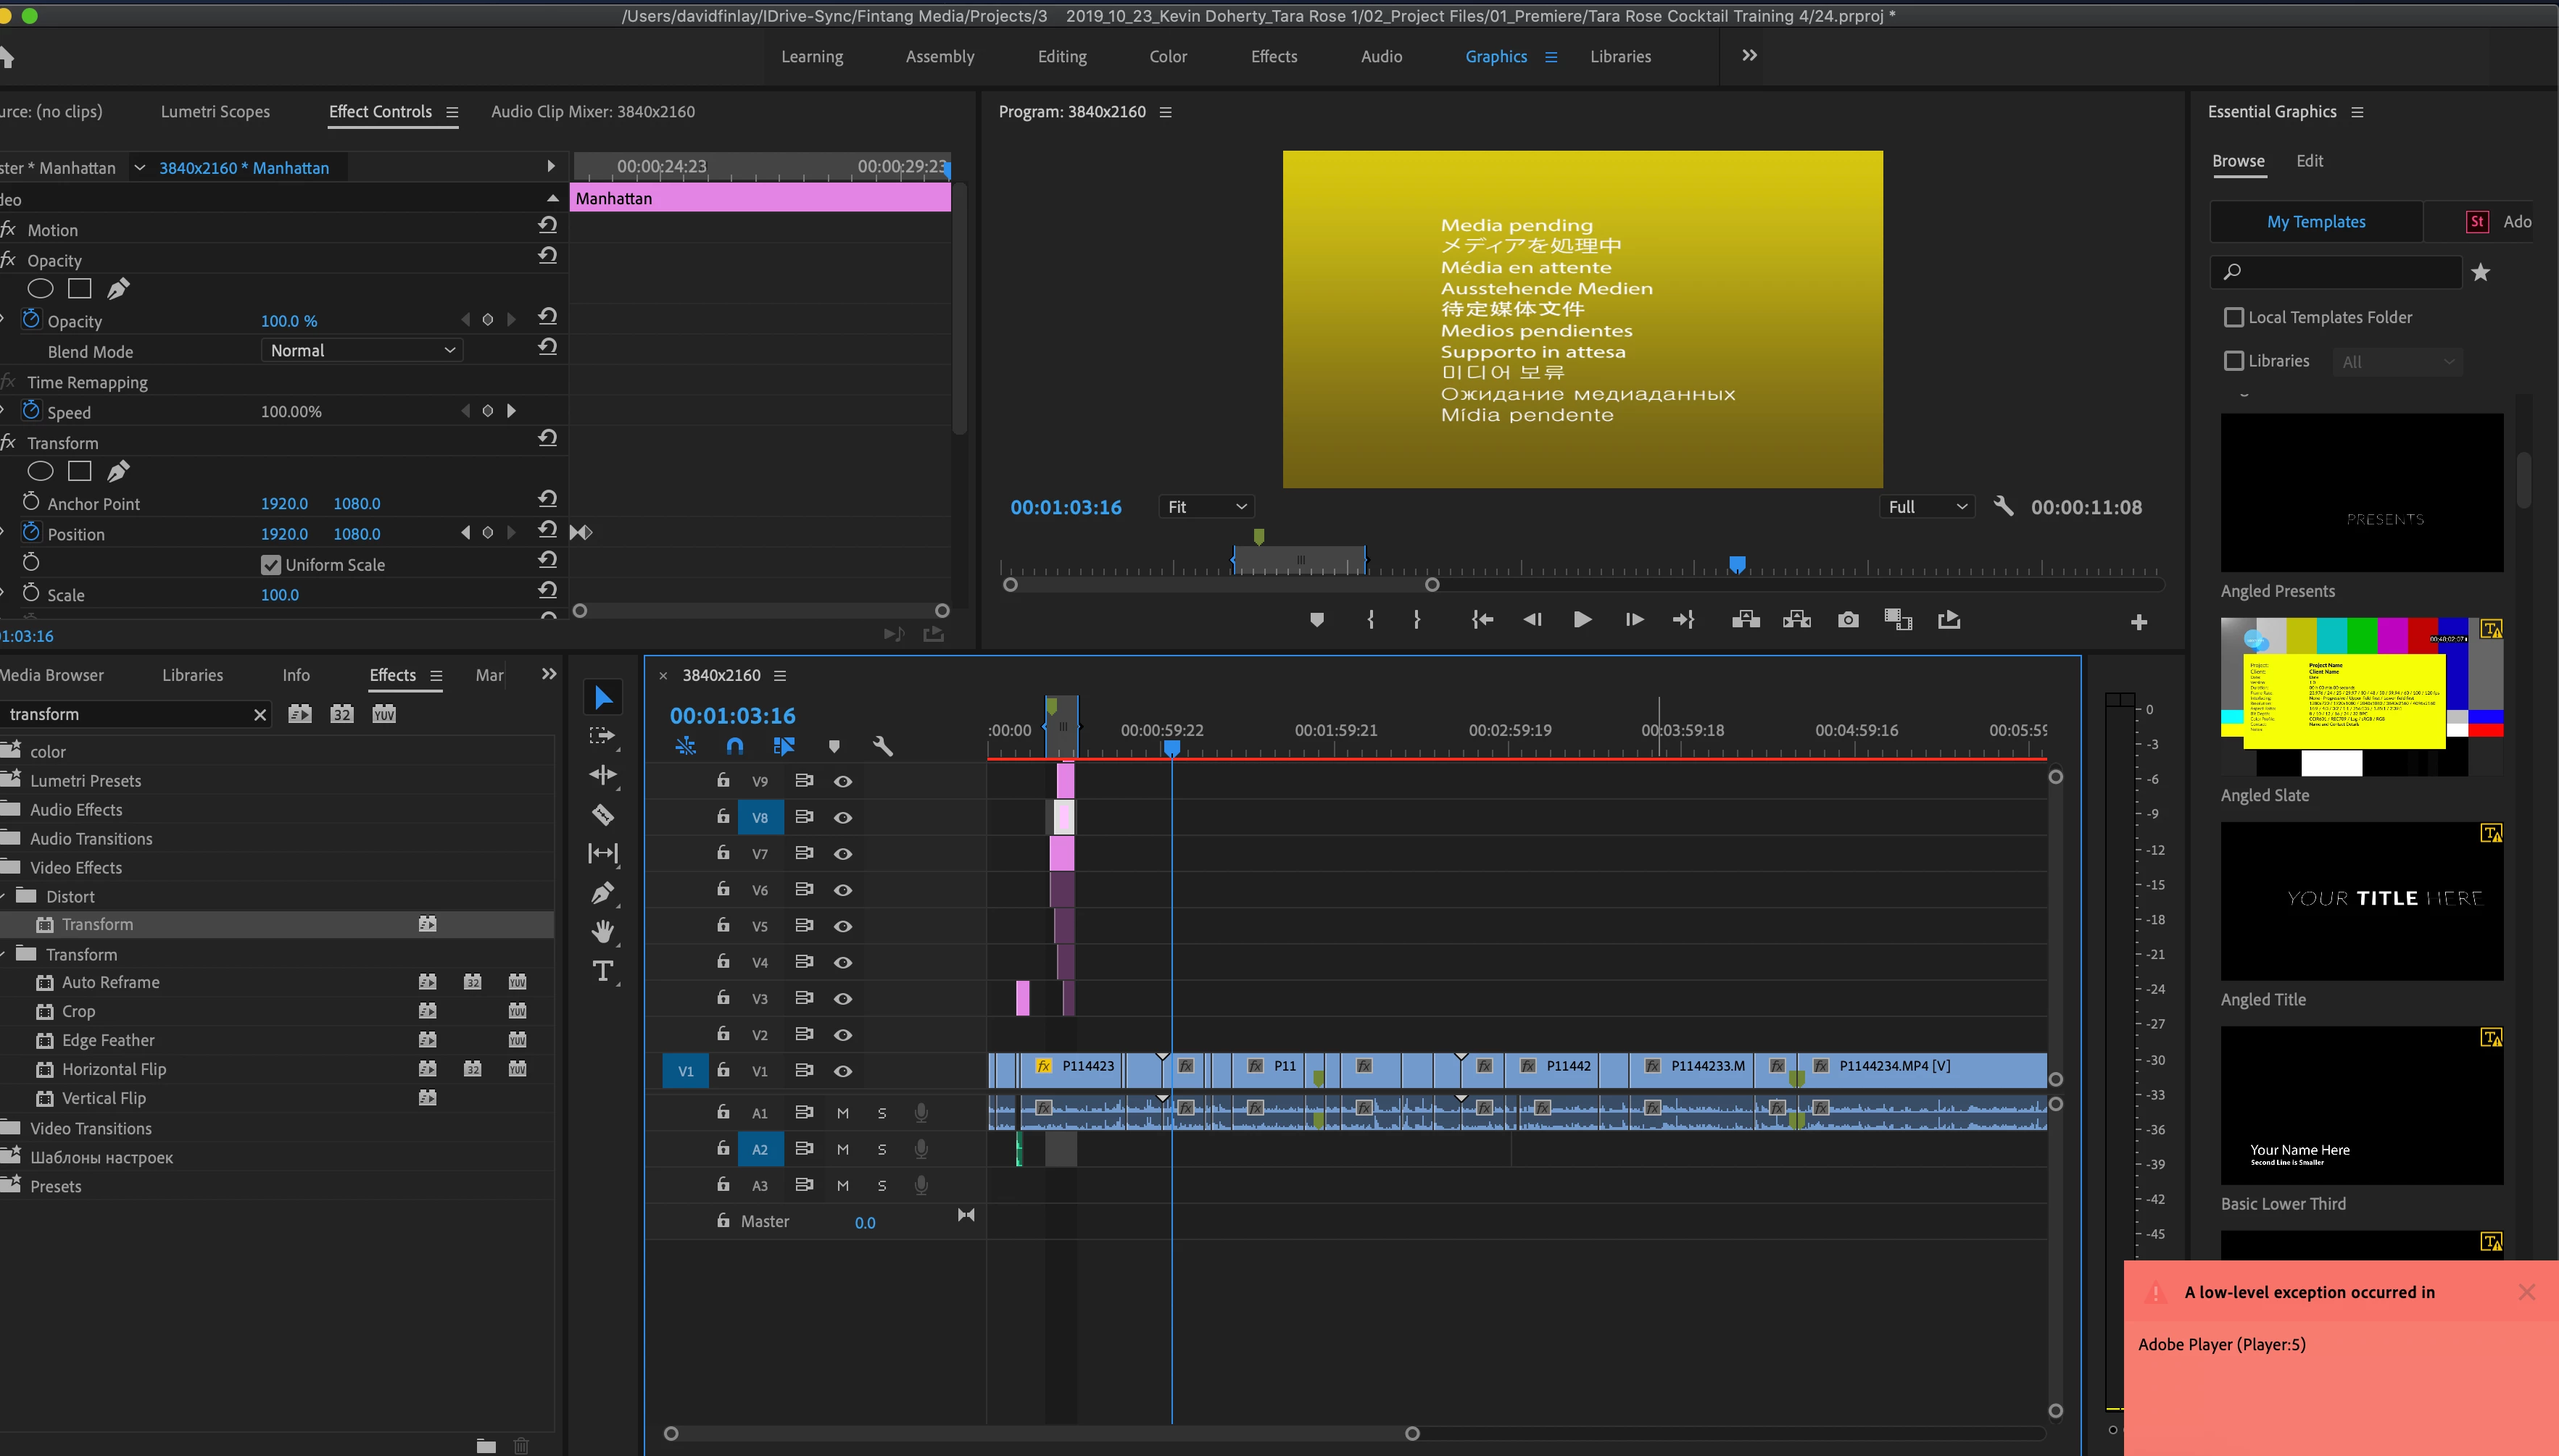Hide track V9 with eye toggle
The image size is (2559, 1456).
pyautogui.click(x=842, y=781)
